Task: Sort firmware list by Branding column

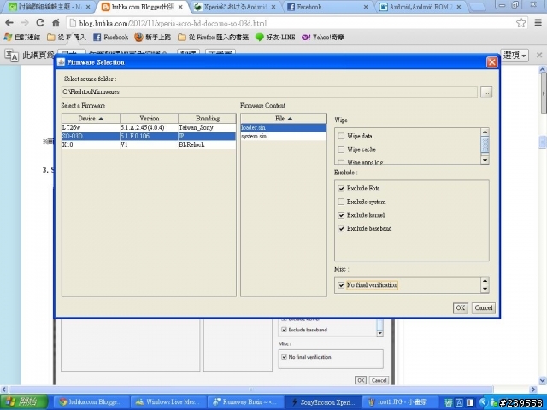Action: point(208,118)
